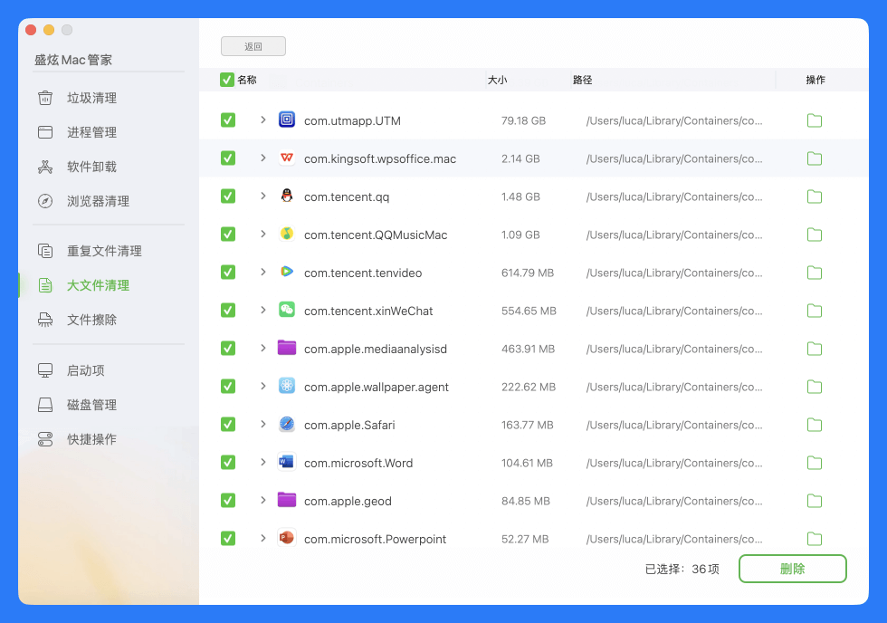Click the WPS Office app icon
Image resolution: width=887 pixels, height=623 pixels.
(287, 158)
